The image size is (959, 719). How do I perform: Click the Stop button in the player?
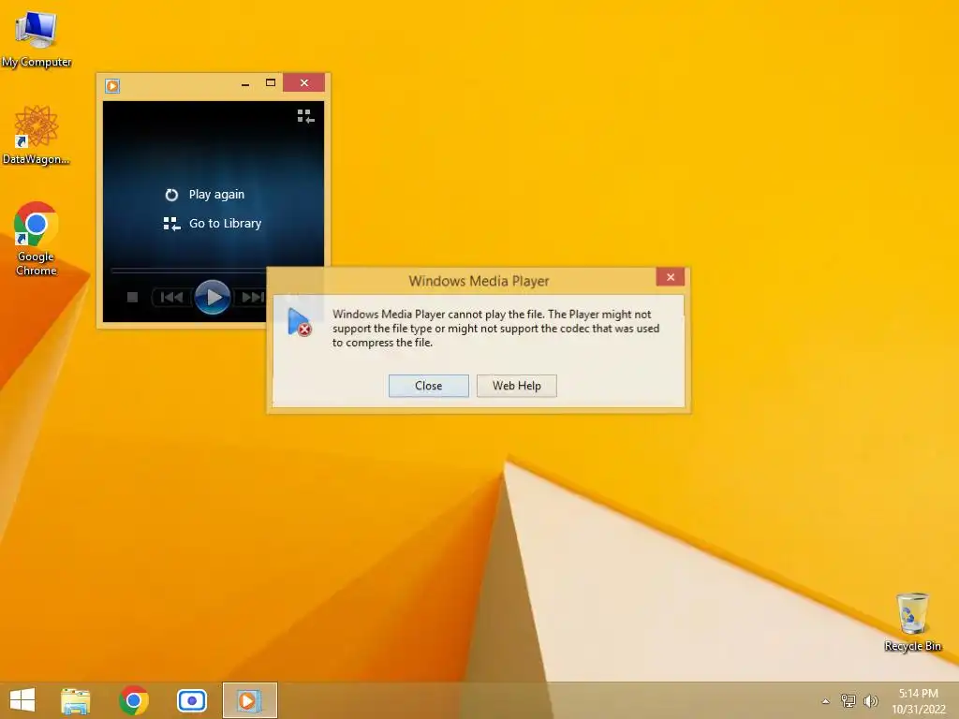[x=132, y=297]
